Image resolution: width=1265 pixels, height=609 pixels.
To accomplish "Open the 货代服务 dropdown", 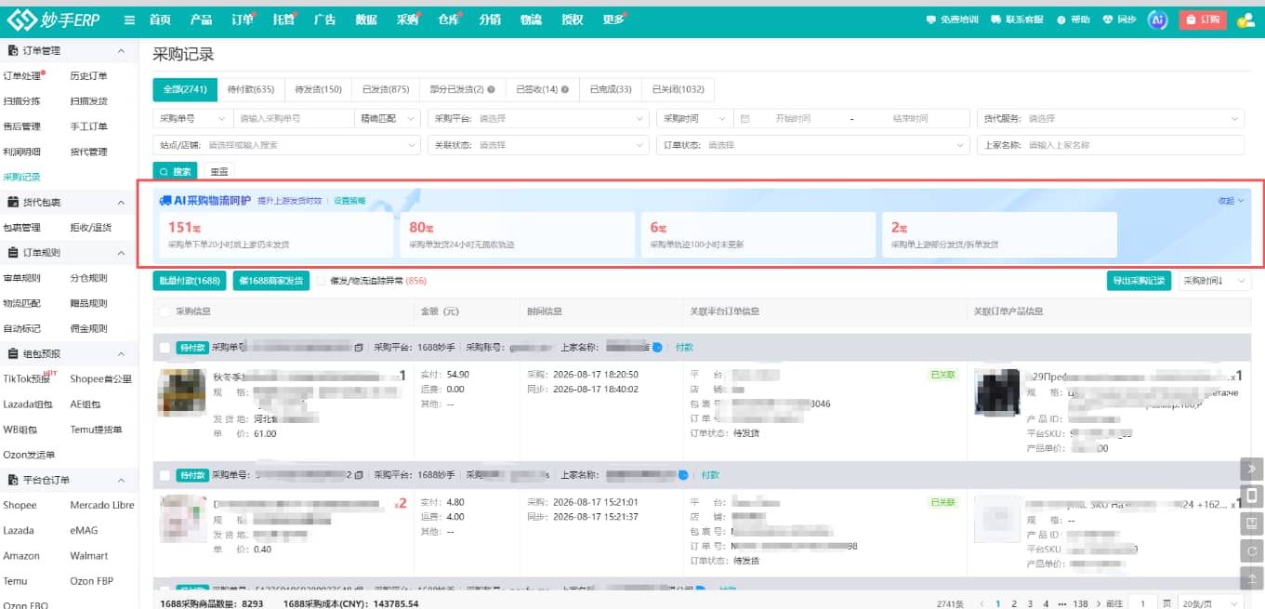I will [x=1111, y=119].
